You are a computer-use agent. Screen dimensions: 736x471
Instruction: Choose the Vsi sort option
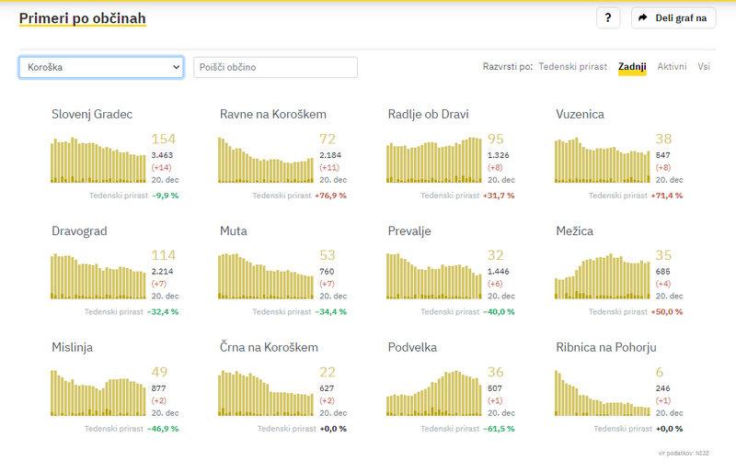[x=704, y=67]
